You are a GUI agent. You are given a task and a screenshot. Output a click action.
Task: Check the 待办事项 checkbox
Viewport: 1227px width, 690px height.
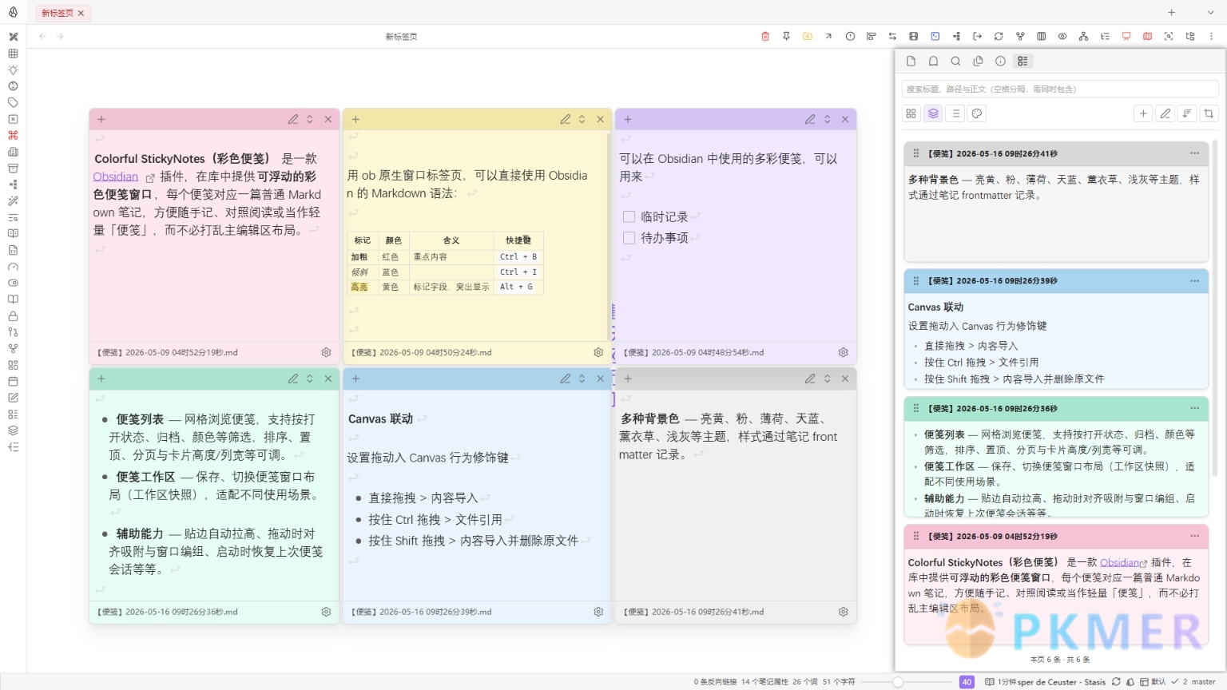[629, 238]
